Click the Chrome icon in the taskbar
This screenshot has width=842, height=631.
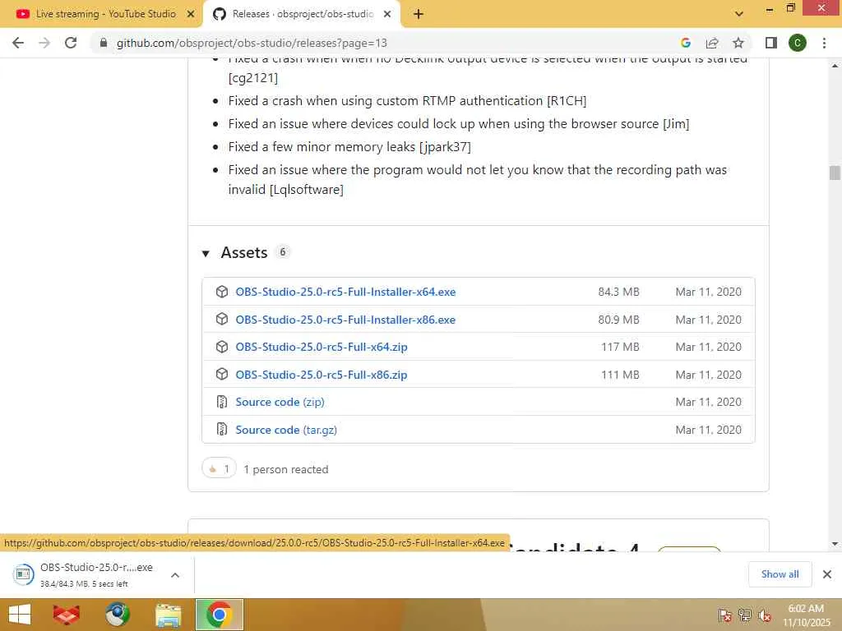tap(219, 615)
